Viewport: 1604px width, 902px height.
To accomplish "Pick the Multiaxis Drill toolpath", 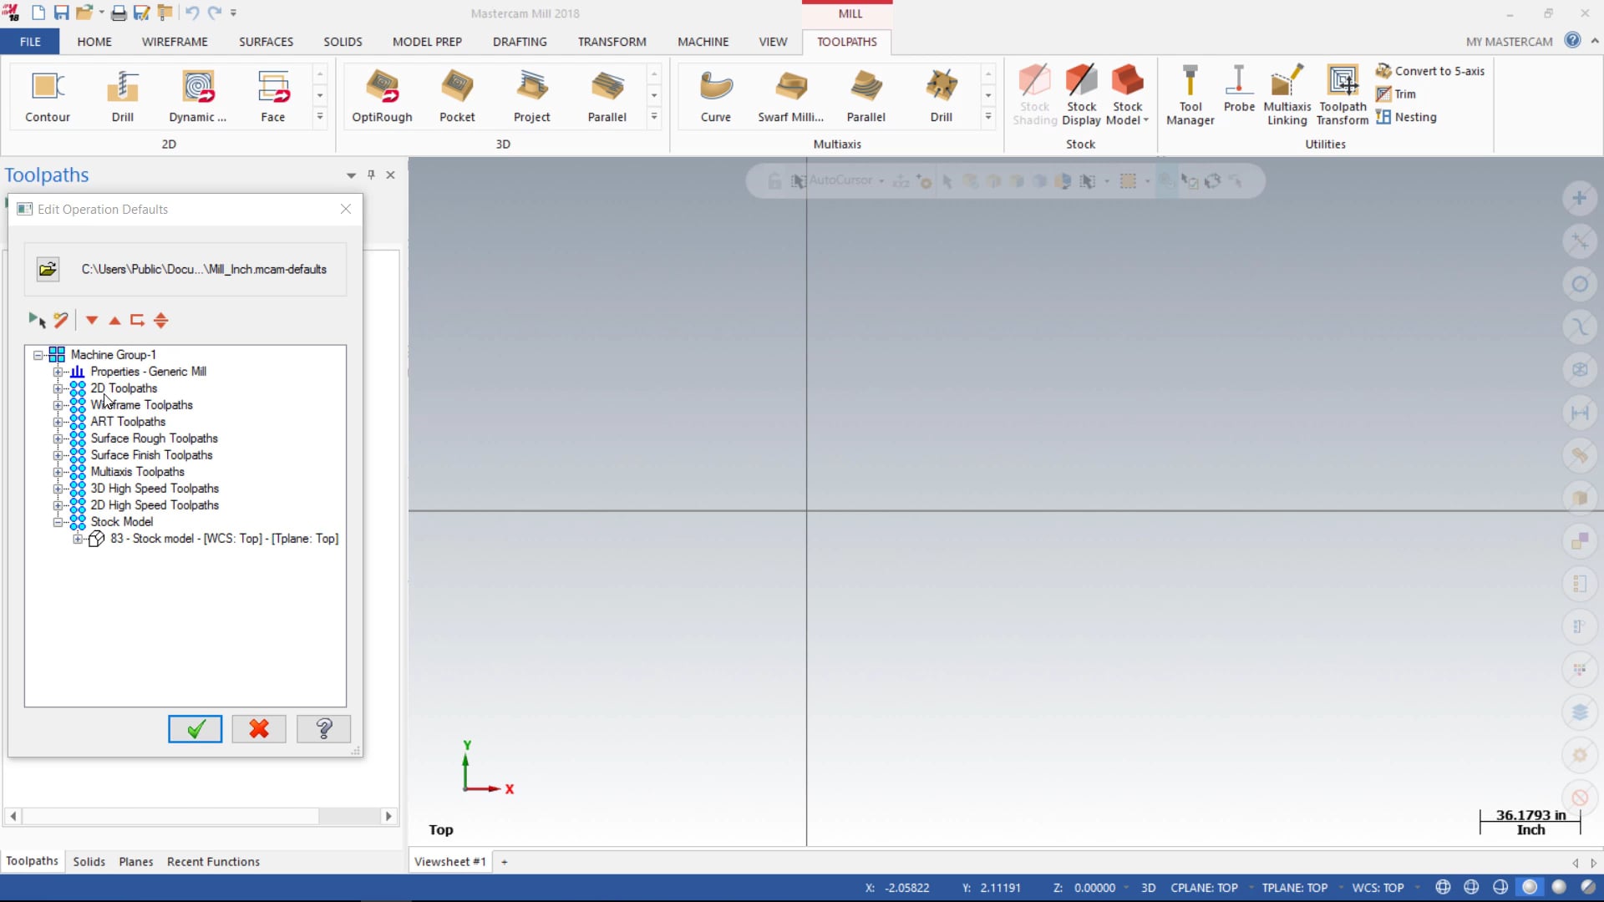I will (x=942, y=96).
